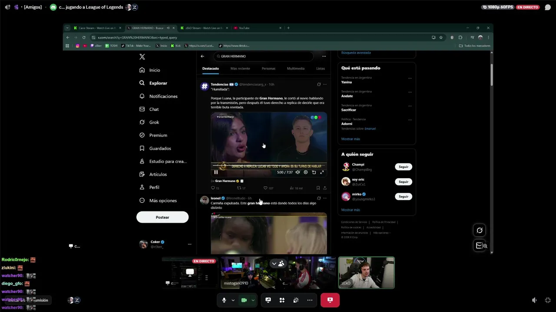556x312 pixels.
Task: Click Mostrar más under trends
Action: (x=351, y=139)
